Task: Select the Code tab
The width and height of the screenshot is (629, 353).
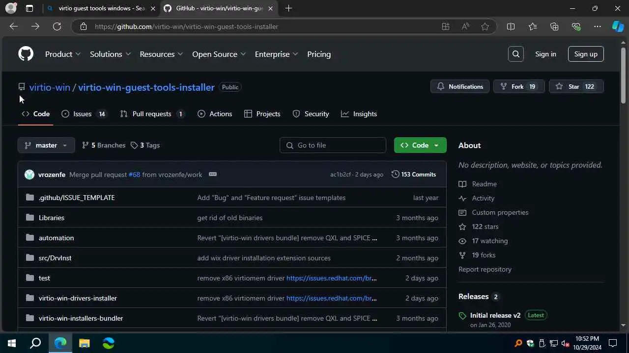Action: [x=35, y=114]
